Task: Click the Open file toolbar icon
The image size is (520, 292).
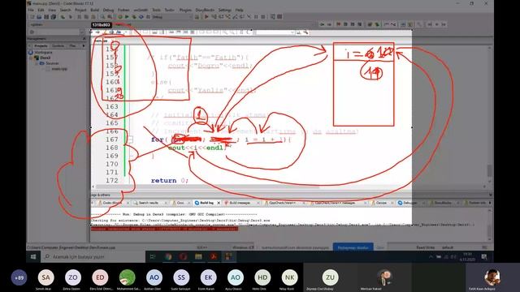Action: pyautogui.click(x=39, y=17)
